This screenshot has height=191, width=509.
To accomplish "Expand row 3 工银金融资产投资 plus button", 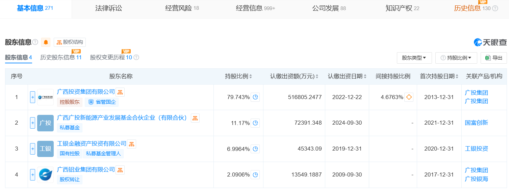I will click(32, 149).
